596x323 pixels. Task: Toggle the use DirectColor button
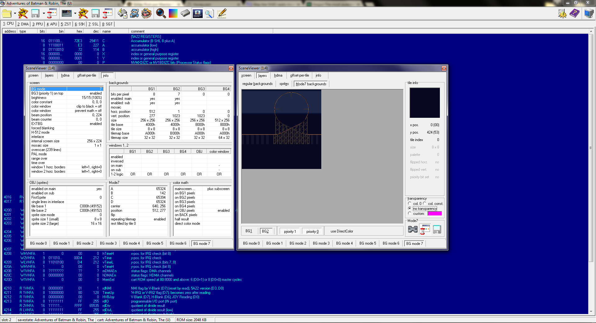342,231
